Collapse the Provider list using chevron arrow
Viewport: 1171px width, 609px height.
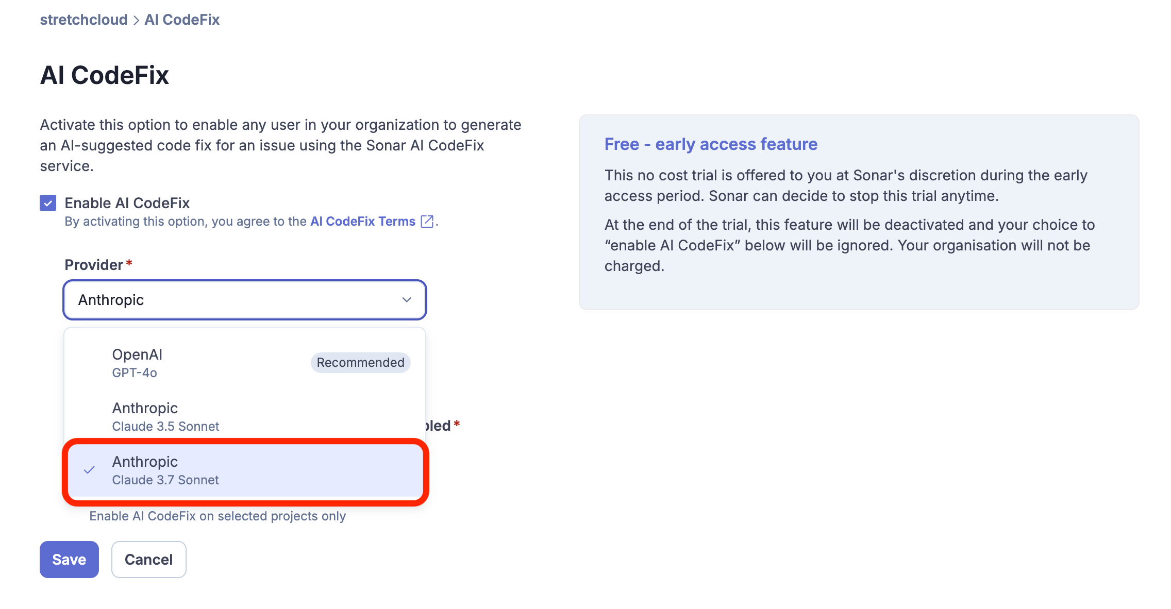[x=407, y=300]
